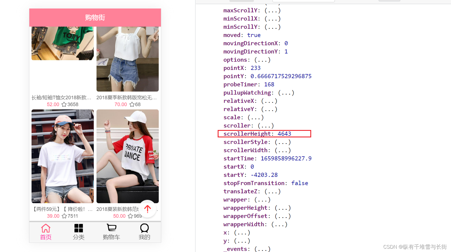Expand the minScrollY (...) getter value

273,27
